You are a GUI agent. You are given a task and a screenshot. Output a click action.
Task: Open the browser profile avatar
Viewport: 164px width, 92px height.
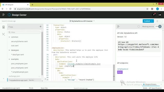point(157,9)
